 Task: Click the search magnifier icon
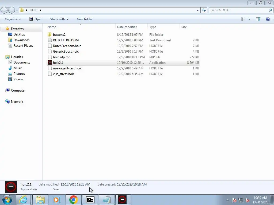point(270,10)
